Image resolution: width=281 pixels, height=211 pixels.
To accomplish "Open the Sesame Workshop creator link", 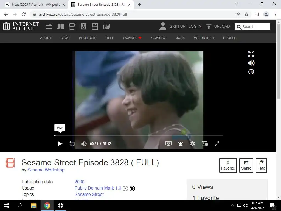I will (x=46, y=170).
